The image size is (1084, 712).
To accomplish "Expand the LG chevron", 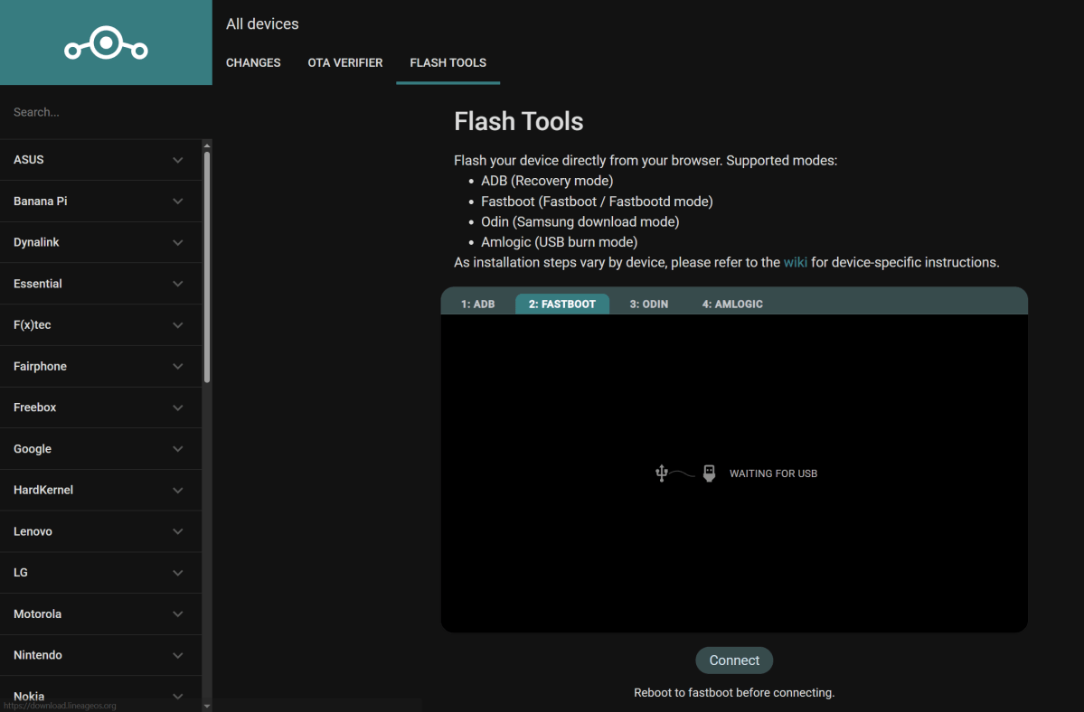I will pos(178,573).
